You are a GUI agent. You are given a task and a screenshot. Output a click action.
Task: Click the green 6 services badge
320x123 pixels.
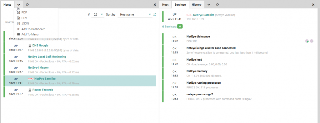pos(180,27)
